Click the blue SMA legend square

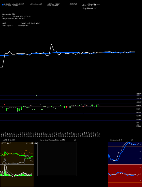tap(3, 5)
